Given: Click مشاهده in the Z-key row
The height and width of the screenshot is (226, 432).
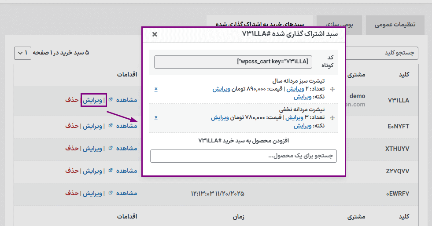Looking at the screenshot, I should pos(126,171).
